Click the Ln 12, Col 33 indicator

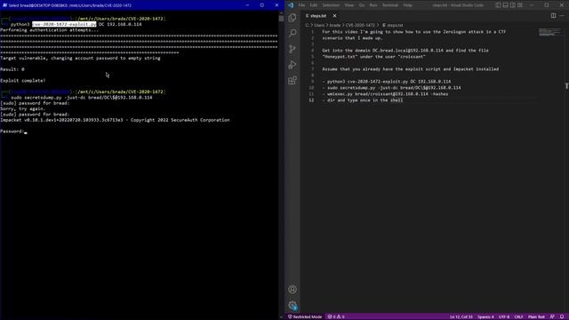tap(461, 316)
